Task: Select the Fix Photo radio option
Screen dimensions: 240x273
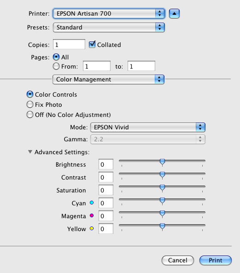Action: [30, 105]
